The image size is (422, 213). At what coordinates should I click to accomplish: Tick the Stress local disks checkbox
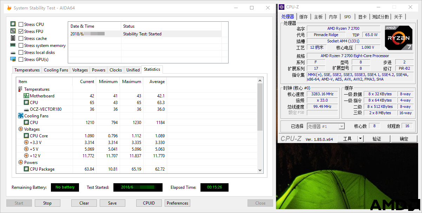pyautogui.click(x=21, y=53)
